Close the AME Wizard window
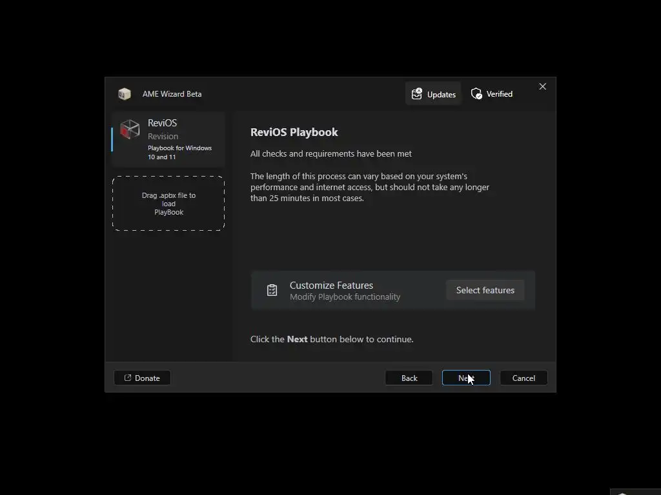 point(542,86)
